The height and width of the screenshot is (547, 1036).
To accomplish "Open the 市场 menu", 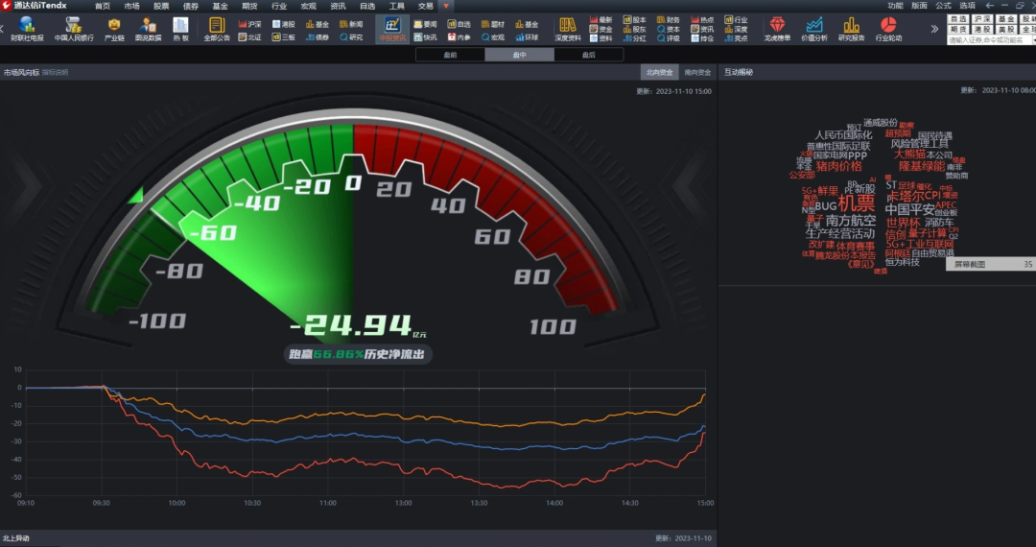I will [x=132, y=6].
